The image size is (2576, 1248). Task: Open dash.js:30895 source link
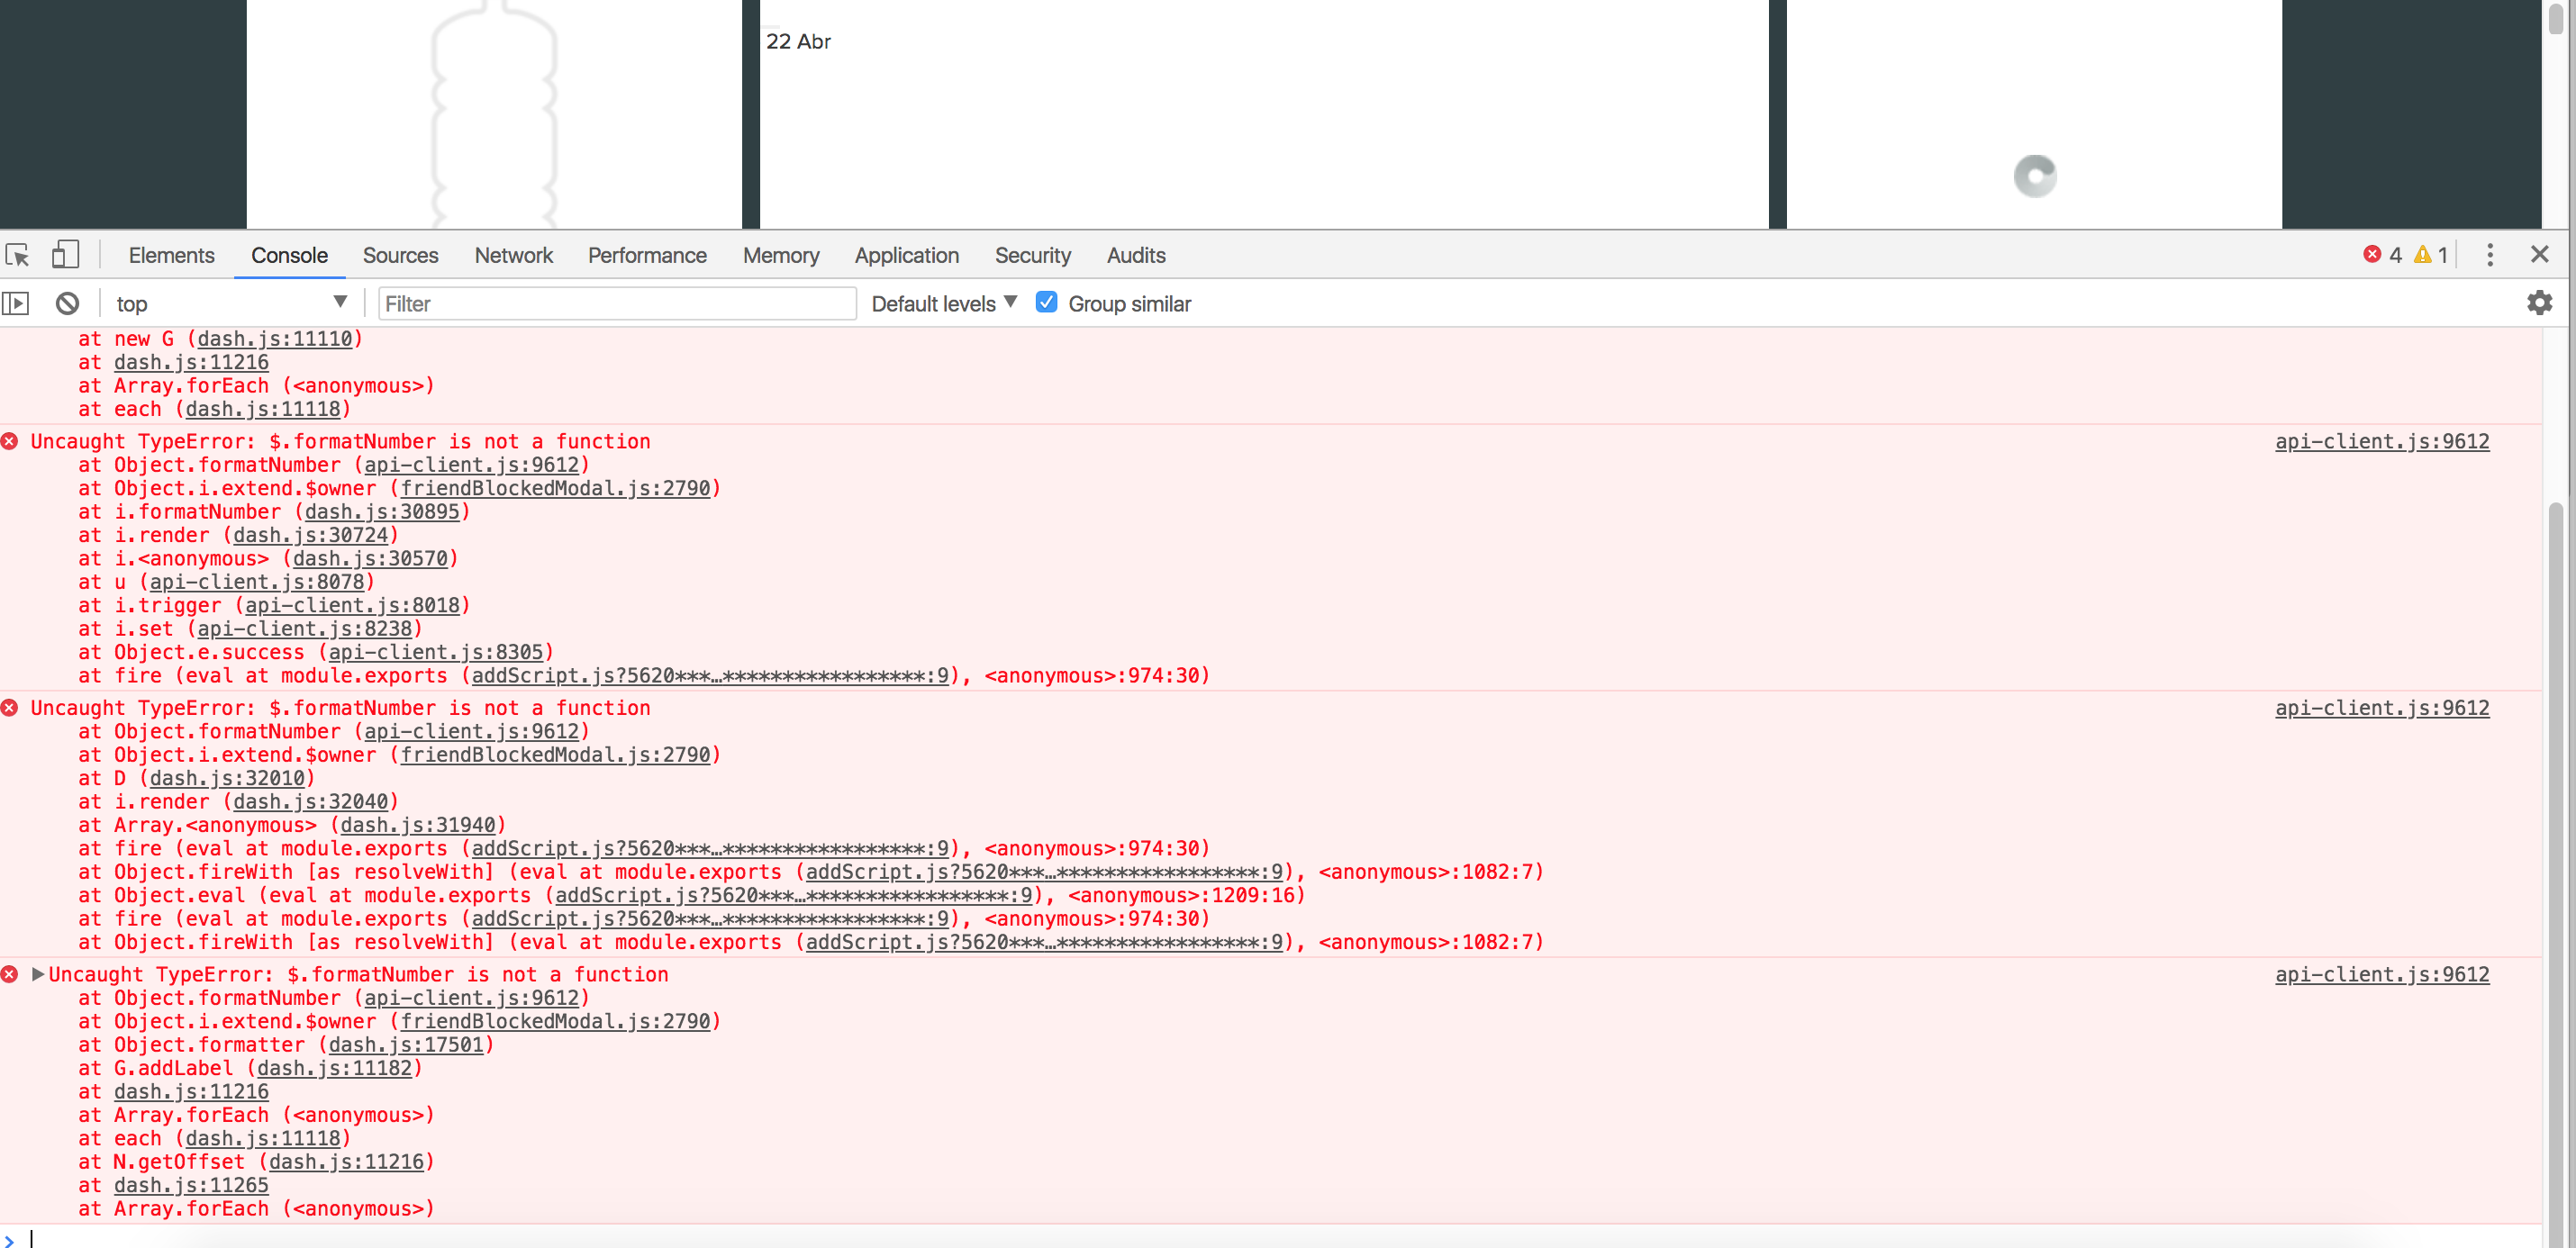point(381,512)
